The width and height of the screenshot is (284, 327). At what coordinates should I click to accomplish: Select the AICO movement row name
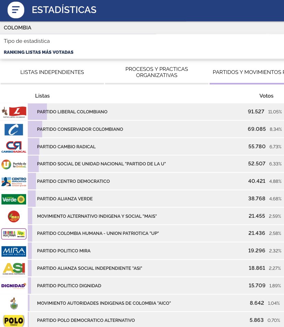(104, 303)
